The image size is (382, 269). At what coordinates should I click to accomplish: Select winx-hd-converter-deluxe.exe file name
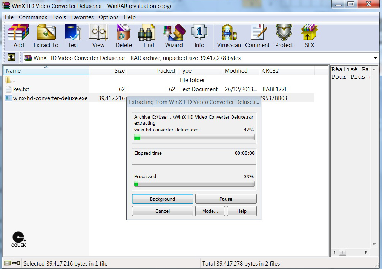click(50, 98)
